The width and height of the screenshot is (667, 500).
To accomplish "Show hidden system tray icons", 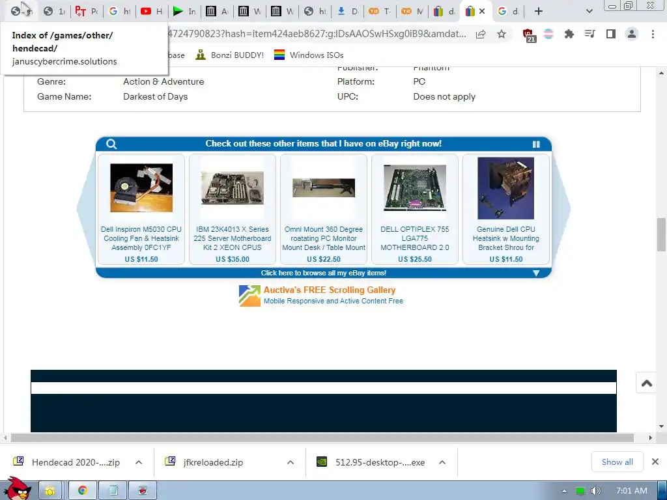I will 565,491.
